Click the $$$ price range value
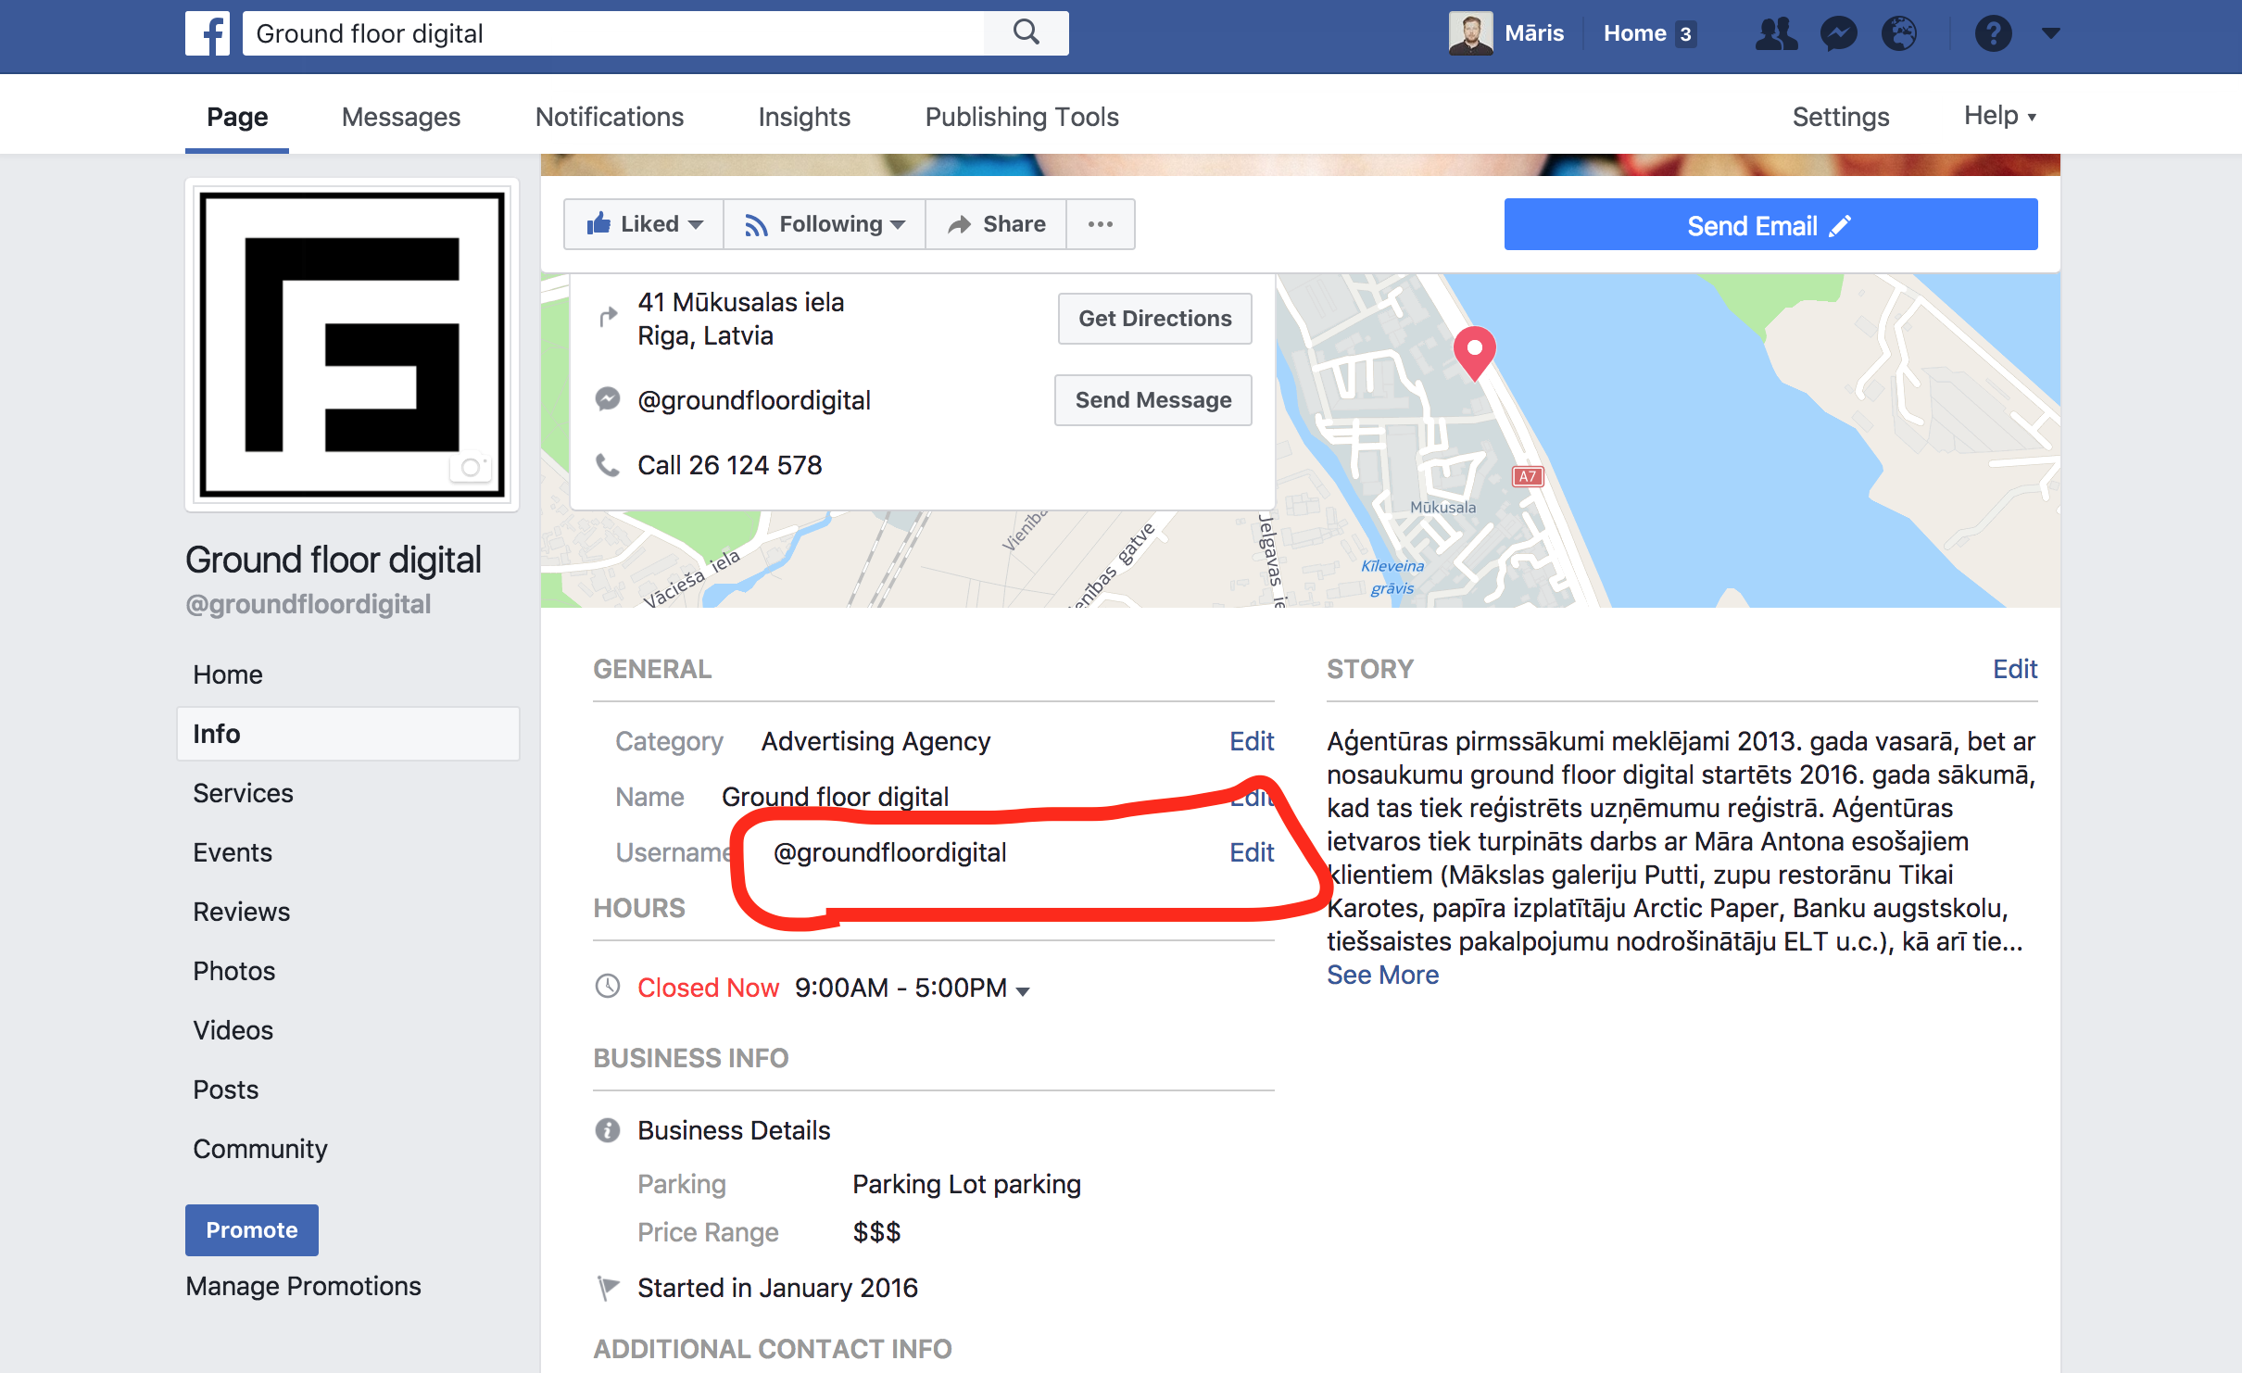The width and height of the screenshot is (2242, 1373). point(876,1232)
